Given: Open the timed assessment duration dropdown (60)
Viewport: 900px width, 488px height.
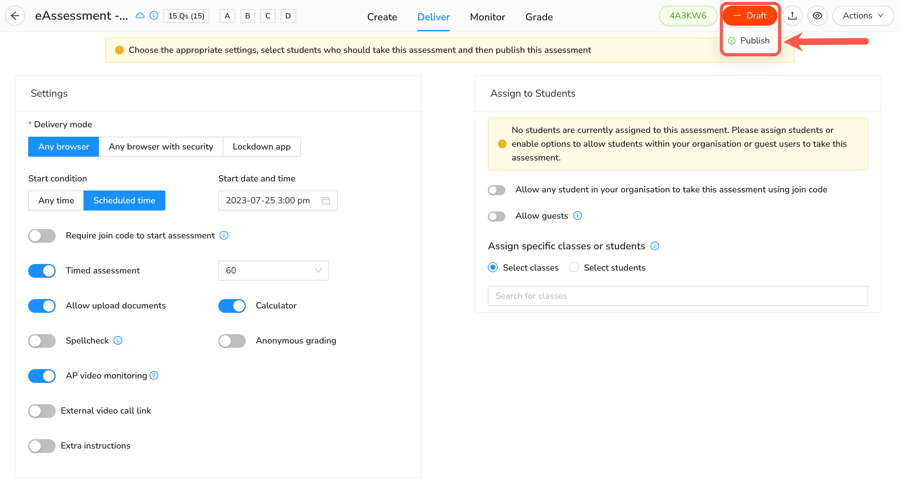Looking at the screenshot, I should tap(273, 270).
